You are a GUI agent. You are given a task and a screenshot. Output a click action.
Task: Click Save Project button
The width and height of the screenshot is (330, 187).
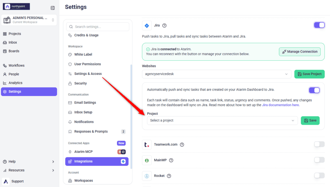coord(309,74)
